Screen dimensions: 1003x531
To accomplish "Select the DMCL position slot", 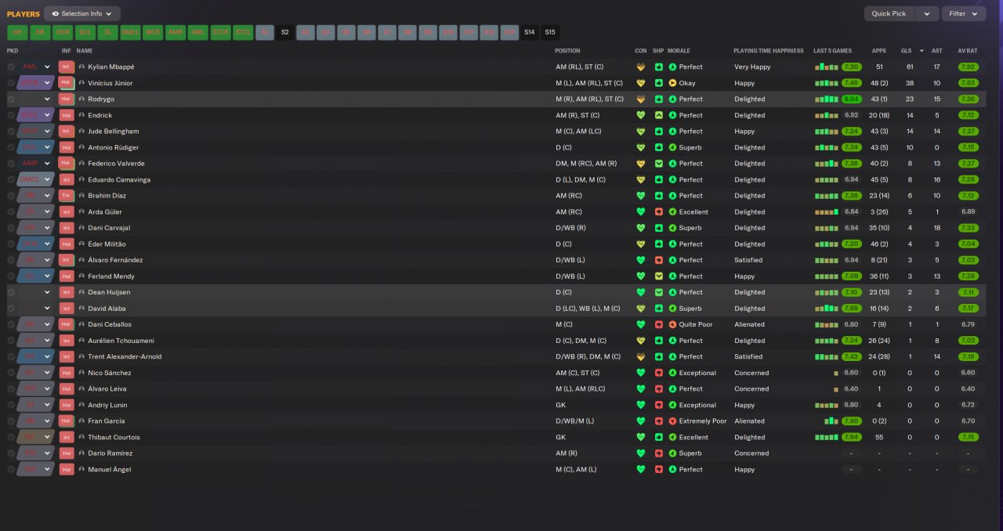I will [131, 32].
